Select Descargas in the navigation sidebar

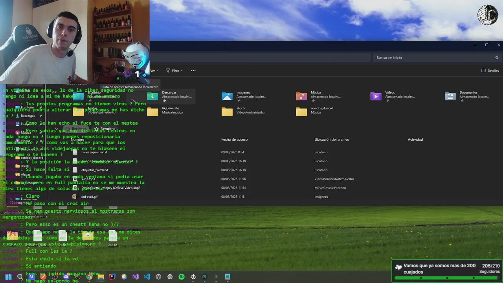coord(28,116)
